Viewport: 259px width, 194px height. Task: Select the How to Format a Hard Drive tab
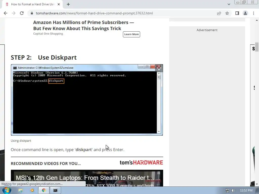pyautogui.click(x=32, y=4)
